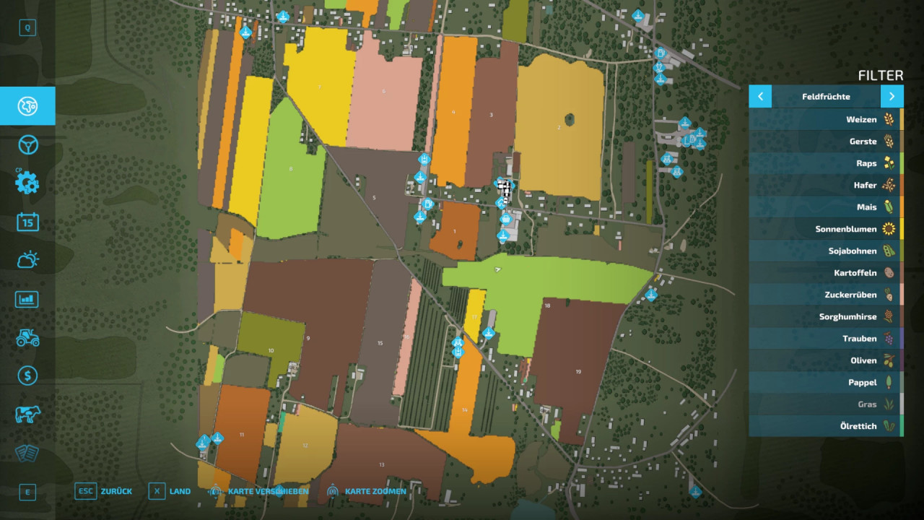Open the animals screen via the cow icon

click(x=27, y=414)
